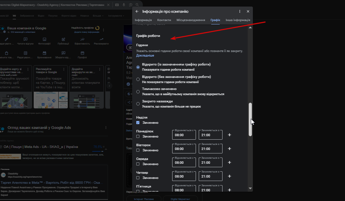
Task: Click the Digital Маркетинг category chip
Action: (x=180, y=199)
